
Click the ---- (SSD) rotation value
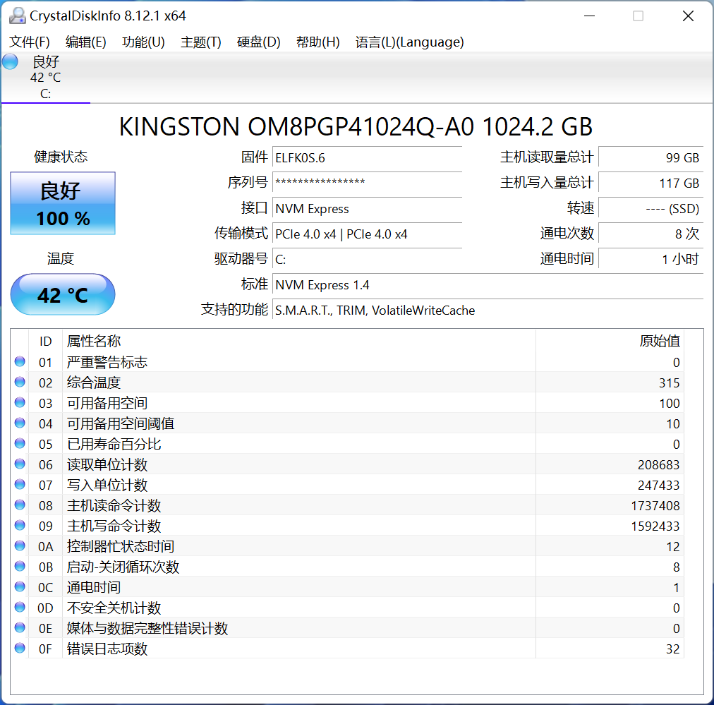click(651, 209)
